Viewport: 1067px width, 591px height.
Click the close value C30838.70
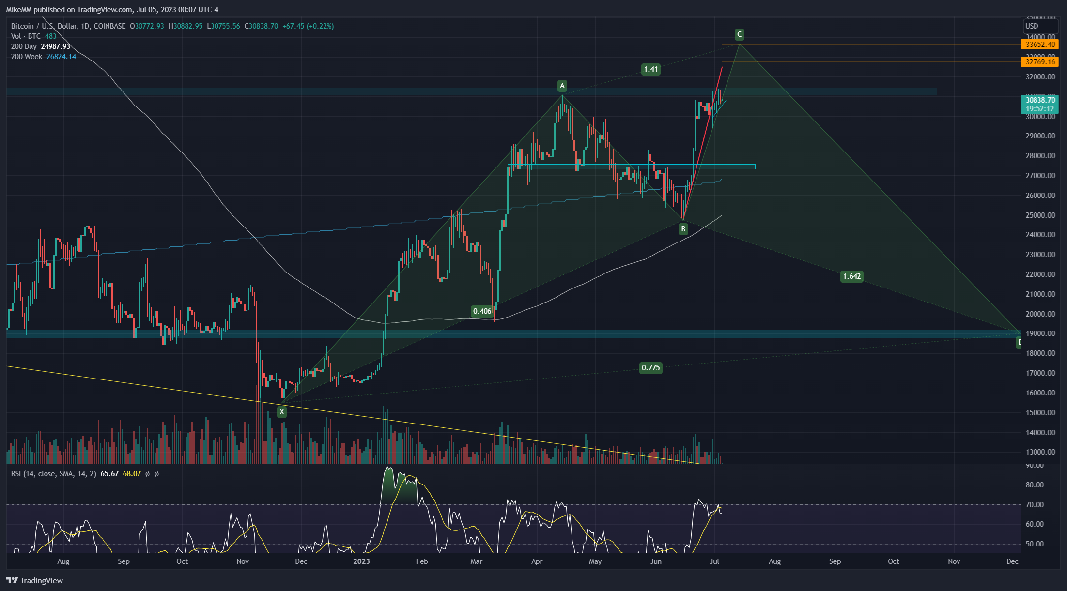[262, 26]
